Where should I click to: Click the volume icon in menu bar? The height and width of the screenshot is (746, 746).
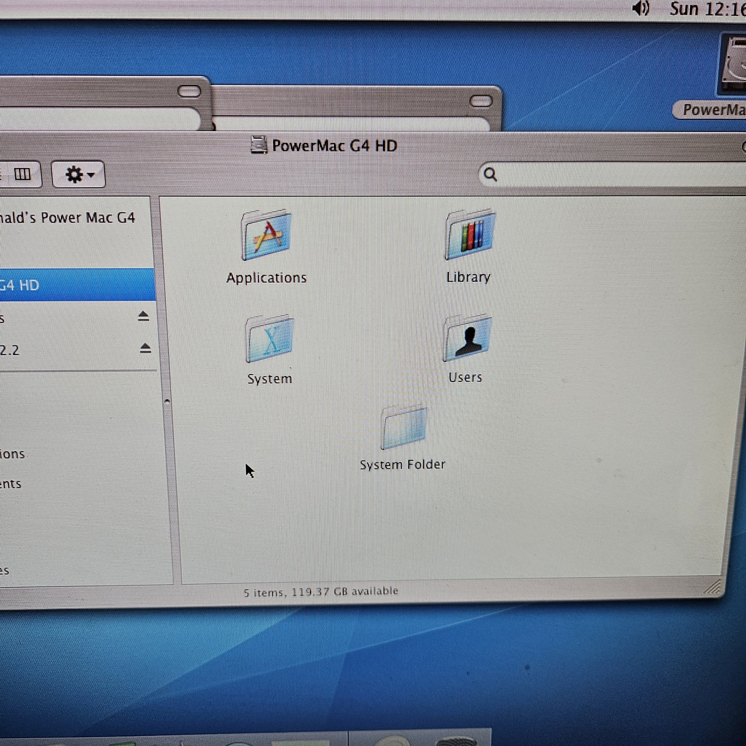point(641,9)
